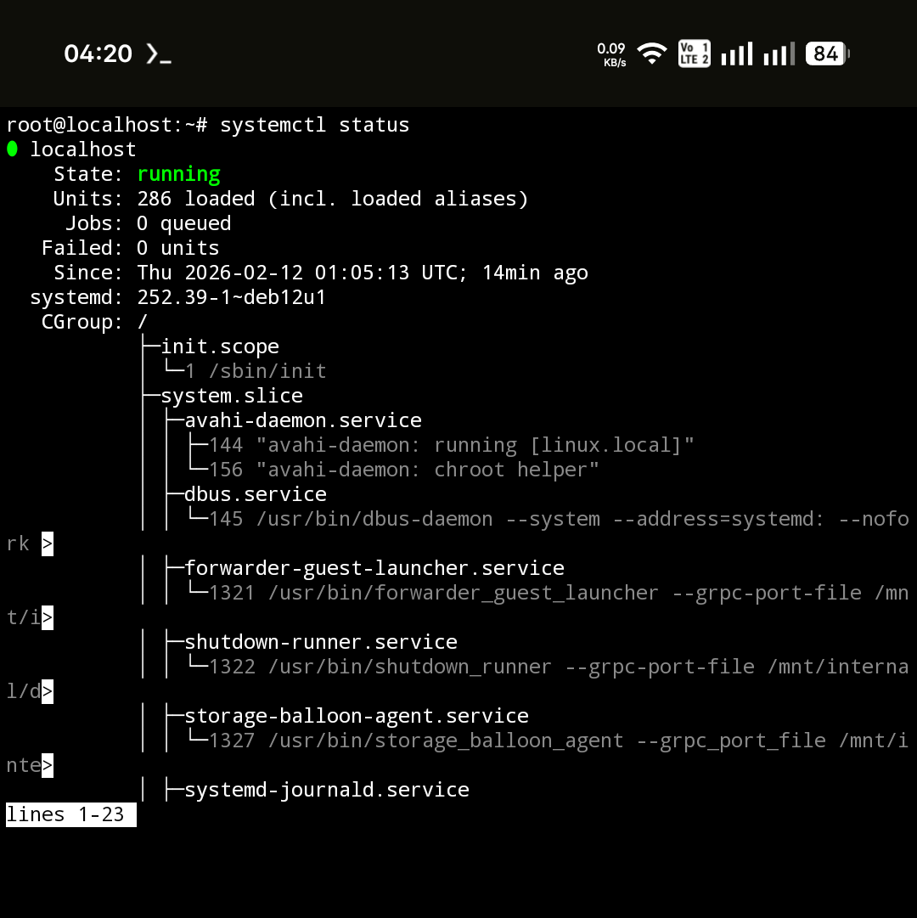Tap the Wi-Fi signal icon

click(652, 54)
